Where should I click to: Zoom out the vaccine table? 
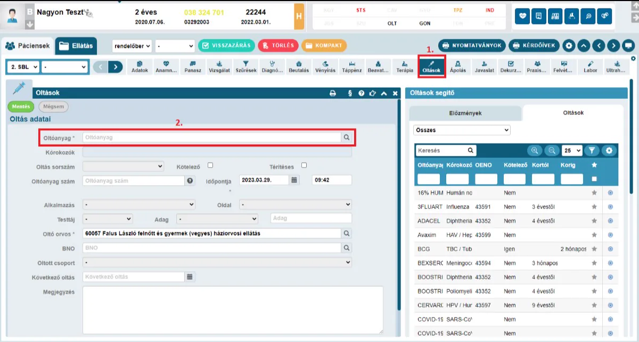point(552,151)
